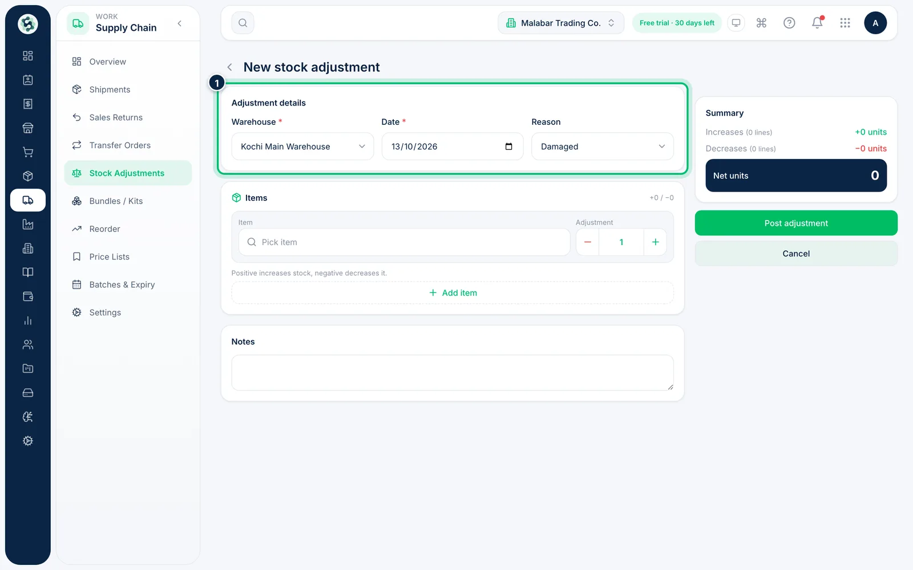Viewport: 913px width, 570px height.
Task: Open the Reason dropdown showing Damaged
Action: [602, 146]
